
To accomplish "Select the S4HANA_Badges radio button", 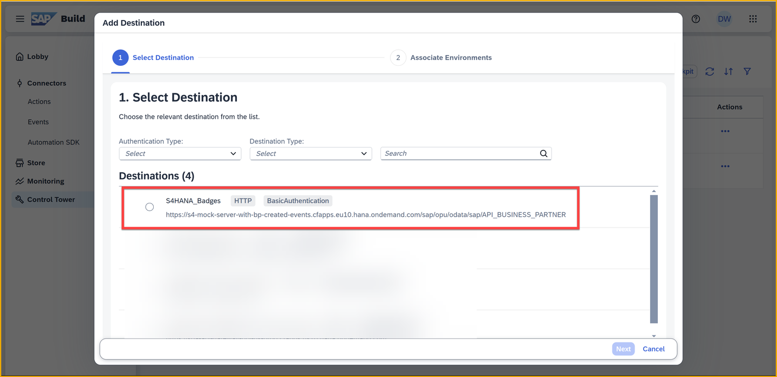I will (149, 207).
